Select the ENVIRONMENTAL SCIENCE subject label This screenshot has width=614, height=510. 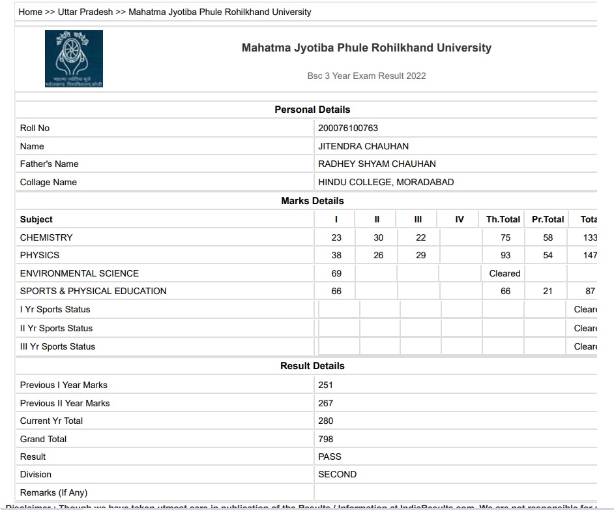[x=80, y=273]
